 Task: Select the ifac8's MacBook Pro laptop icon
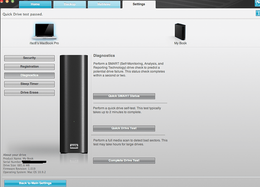[x=44, y=31]
